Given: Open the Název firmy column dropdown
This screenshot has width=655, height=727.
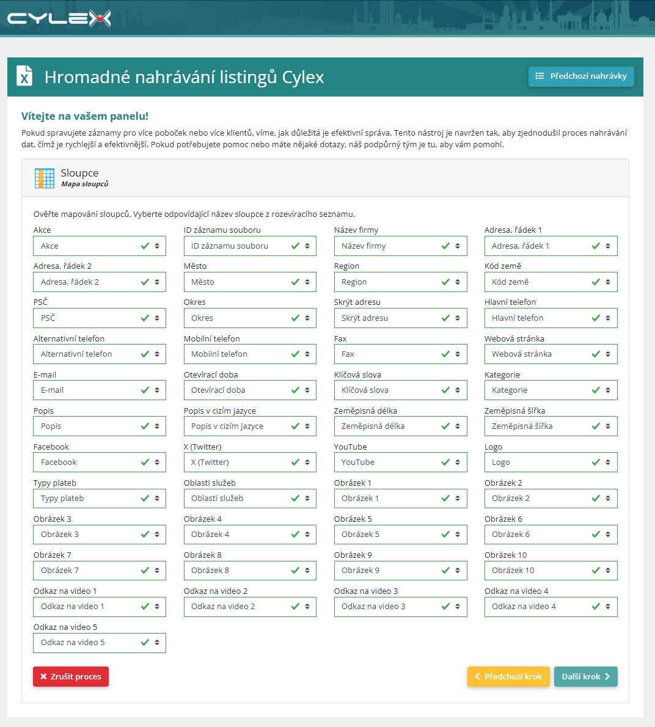Looking at the screenshot, I should tap(400, 246).
